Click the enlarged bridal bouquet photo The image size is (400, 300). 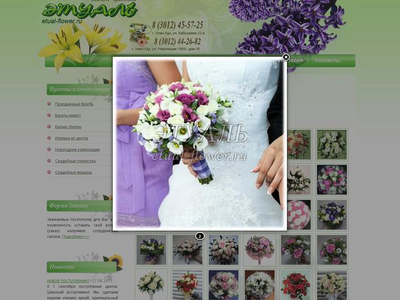point(199,144)
